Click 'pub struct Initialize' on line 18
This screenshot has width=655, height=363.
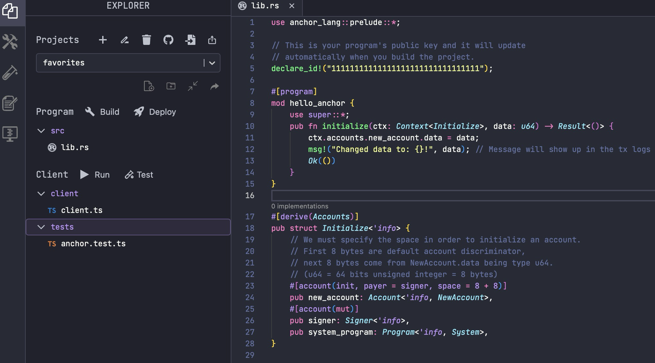[x=319, y=228]
